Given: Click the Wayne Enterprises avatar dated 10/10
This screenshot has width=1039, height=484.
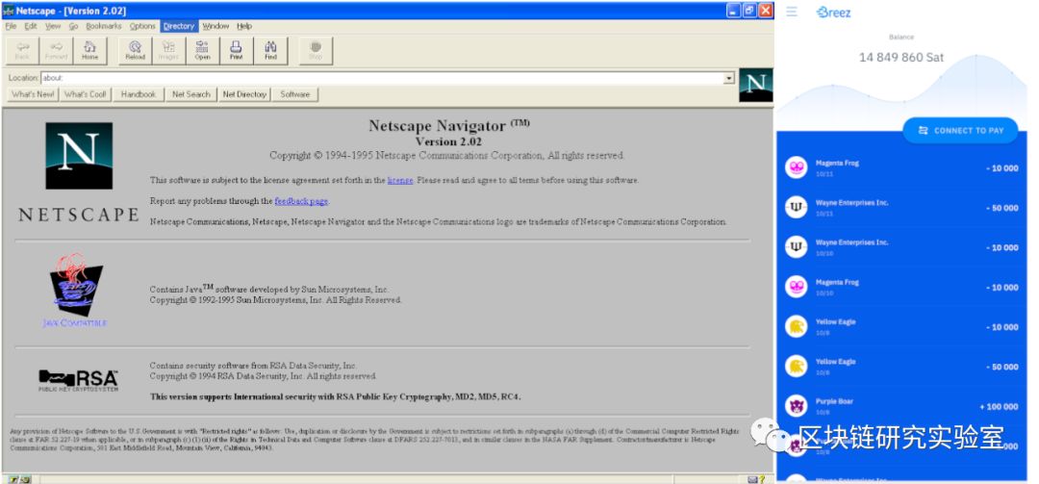Looking at the screenshot, I should pyautogui.click(x=797, y=246).
